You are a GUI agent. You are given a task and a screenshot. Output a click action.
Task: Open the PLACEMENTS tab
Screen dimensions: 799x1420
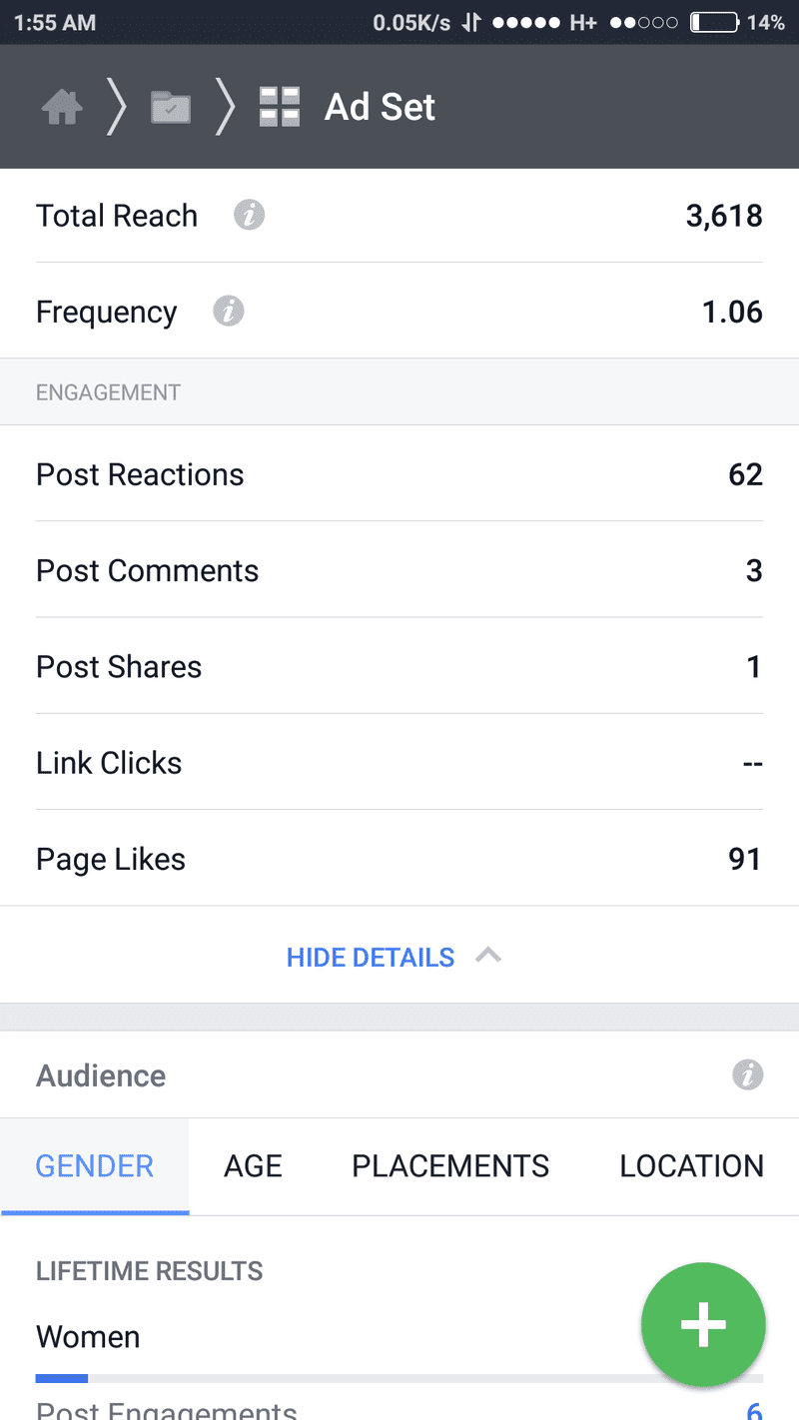pyautogui.click(x=450, y=1166)
